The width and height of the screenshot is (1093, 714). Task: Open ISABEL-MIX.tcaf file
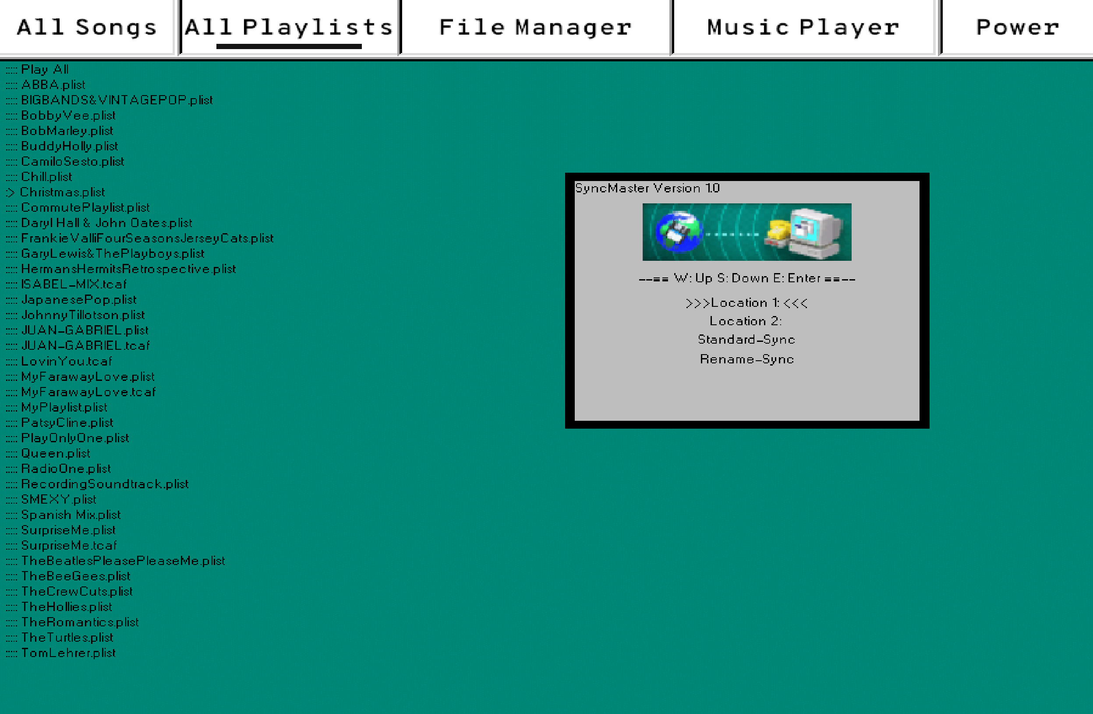click(74, 284)
